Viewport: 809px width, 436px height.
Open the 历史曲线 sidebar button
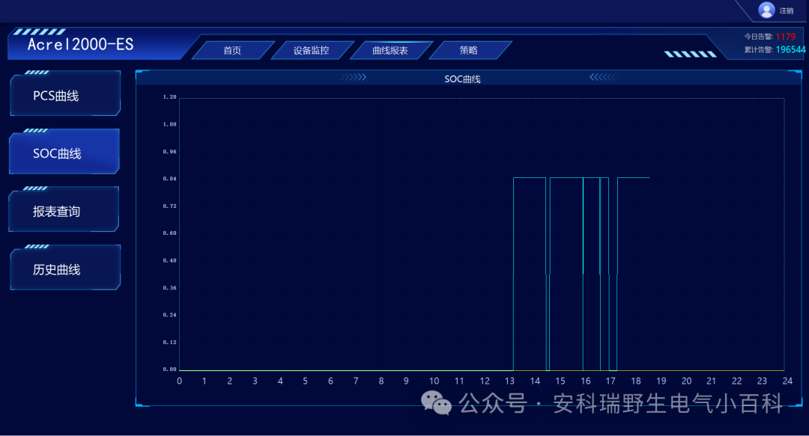click(x=65, y=269)
